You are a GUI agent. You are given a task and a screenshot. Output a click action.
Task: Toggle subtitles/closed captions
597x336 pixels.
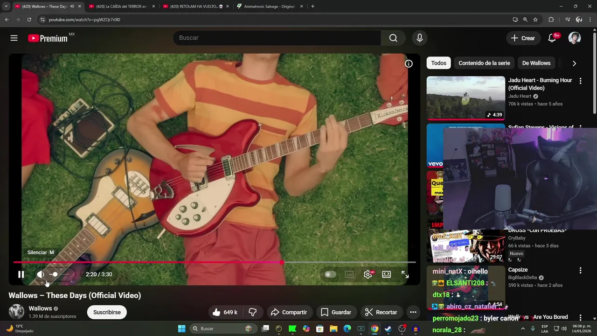coord(349,274)
